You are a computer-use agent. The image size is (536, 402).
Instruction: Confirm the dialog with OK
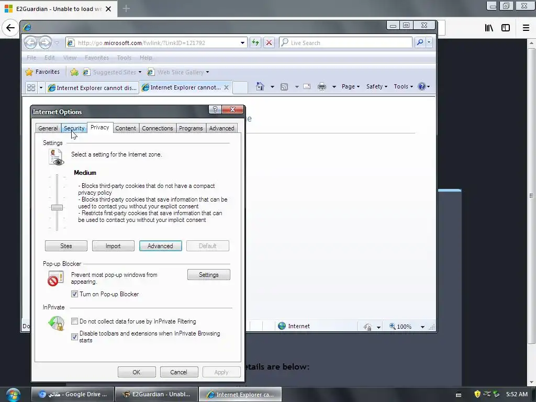point(137,372)
